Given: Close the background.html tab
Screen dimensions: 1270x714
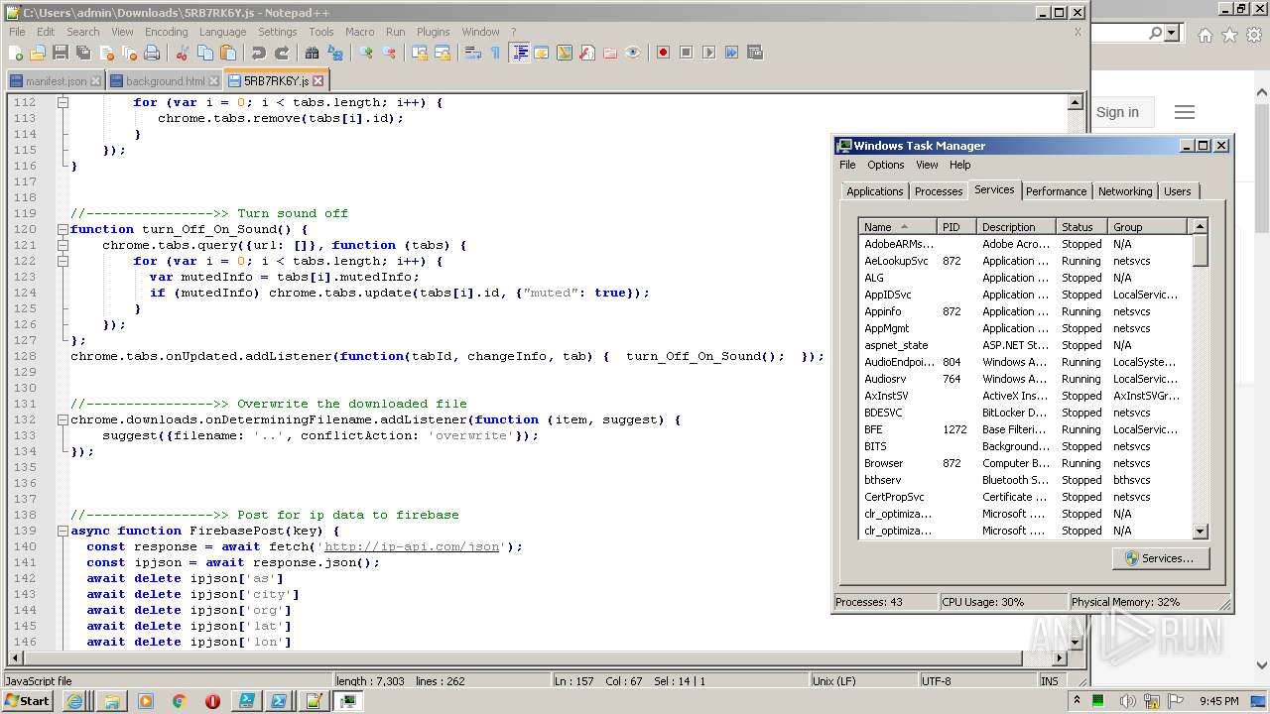Looking at the screenshot, I should [x=213, y=81].
